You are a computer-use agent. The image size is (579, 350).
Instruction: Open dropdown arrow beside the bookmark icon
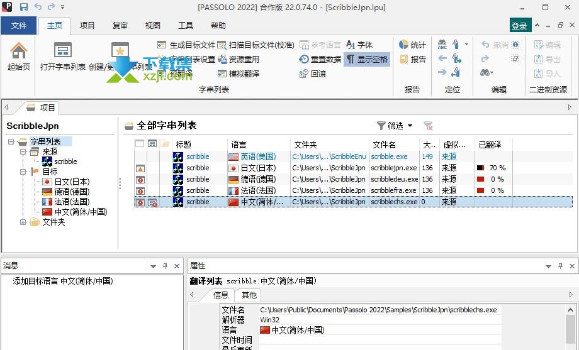click(466, 45)
